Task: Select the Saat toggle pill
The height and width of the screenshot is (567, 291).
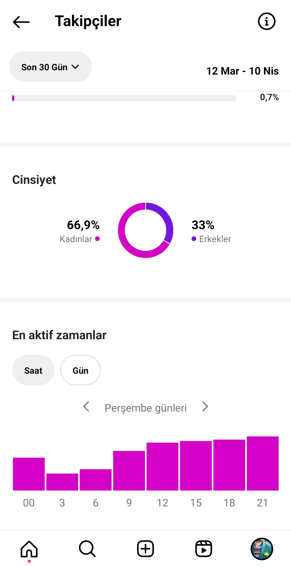Action: 33,370
